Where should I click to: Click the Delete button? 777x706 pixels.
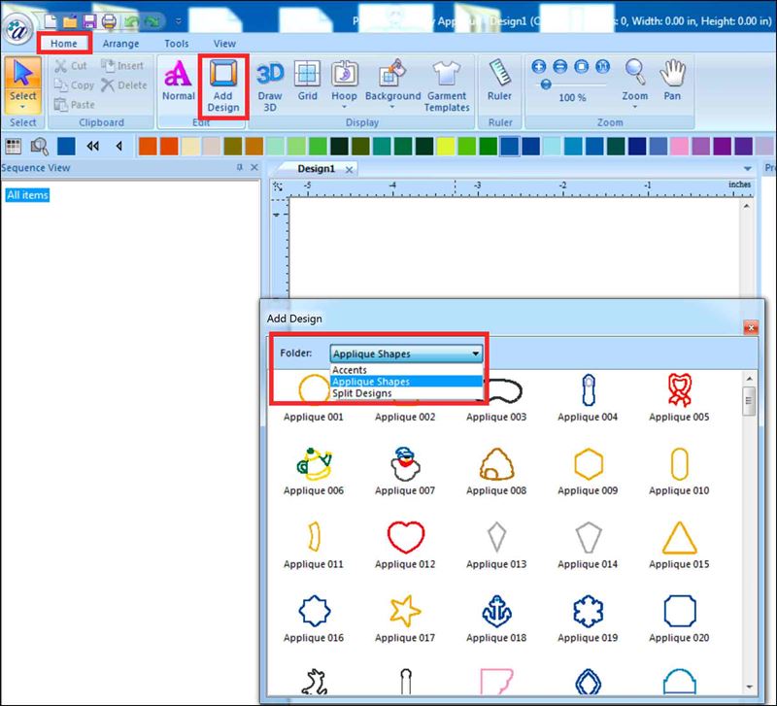point(123,85)
